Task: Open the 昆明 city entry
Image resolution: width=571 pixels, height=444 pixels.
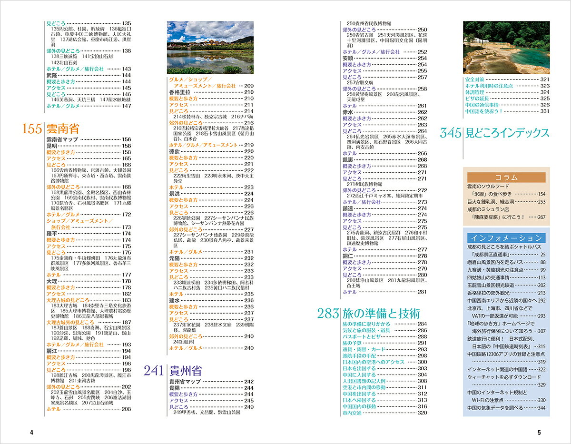Action: [x=89, y=146]
